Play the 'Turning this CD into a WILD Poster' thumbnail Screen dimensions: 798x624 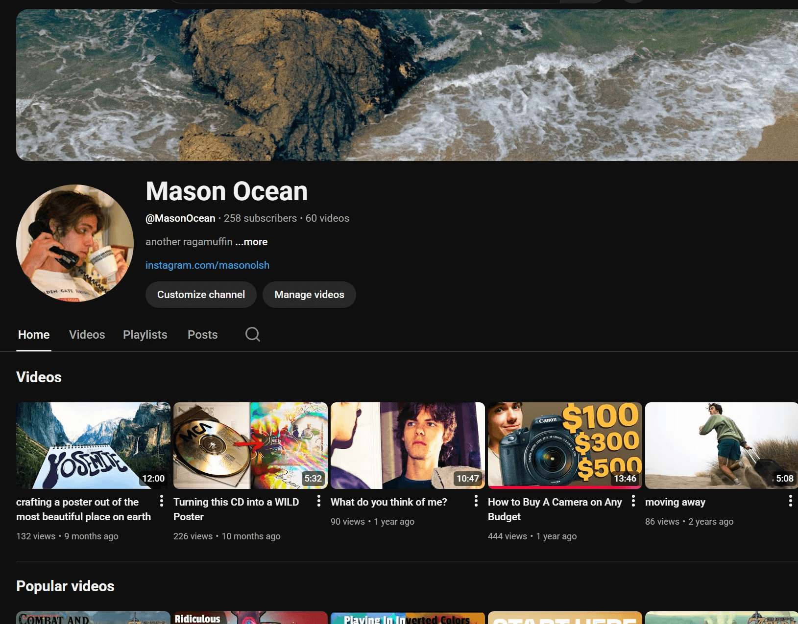(250, 445)
